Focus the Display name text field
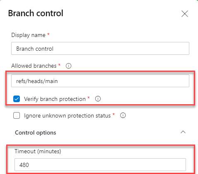The height and width of the screenshot is (174, 198). (x=100, y=49)
